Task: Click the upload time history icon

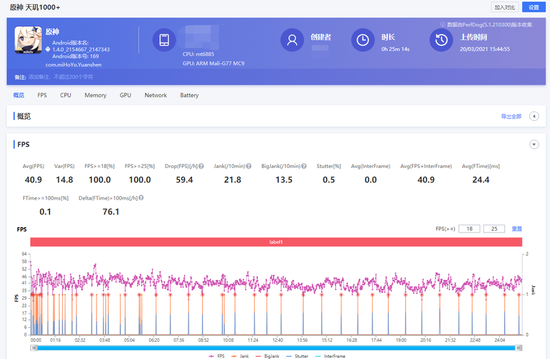Action: [x=441, y=40]
